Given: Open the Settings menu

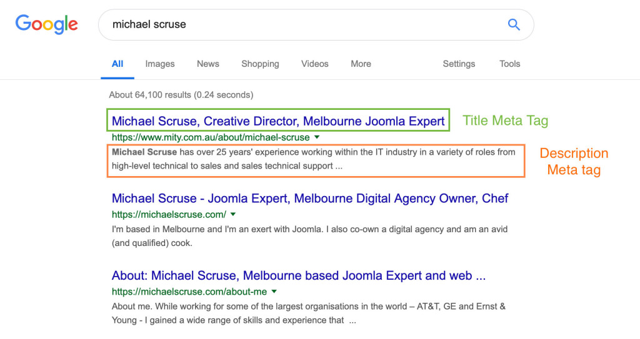Looking at the screenshot, I should (459, 64).
